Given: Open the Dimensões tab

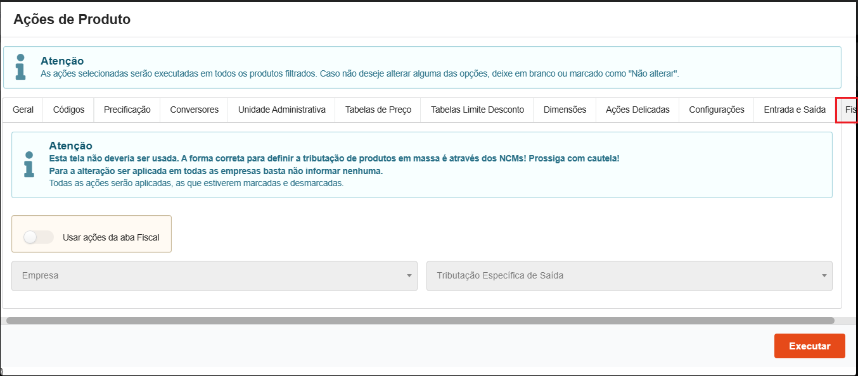Looking at the screenshot, I should [565, 110].
